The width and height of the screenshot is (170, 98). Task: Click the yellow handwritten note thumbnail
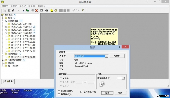tap(104, 36)
